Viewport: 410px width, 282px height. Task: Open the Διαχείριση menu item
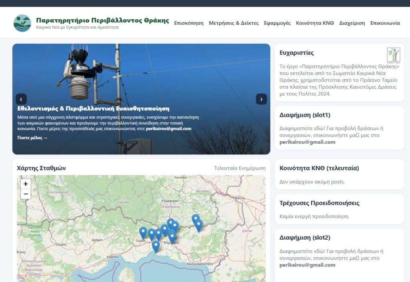pyautogui.click(x=352, y=23)
